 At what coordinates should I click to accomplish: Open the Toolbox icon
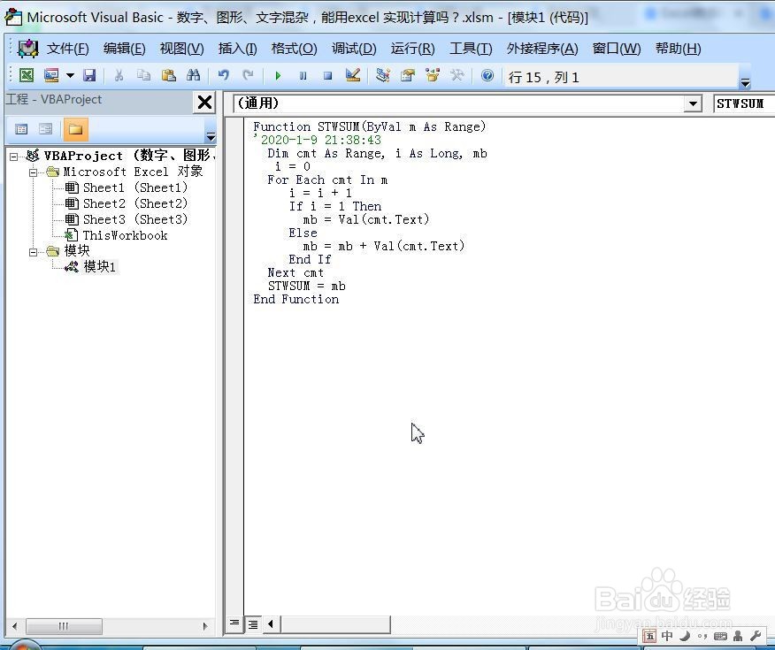(457, 75)
